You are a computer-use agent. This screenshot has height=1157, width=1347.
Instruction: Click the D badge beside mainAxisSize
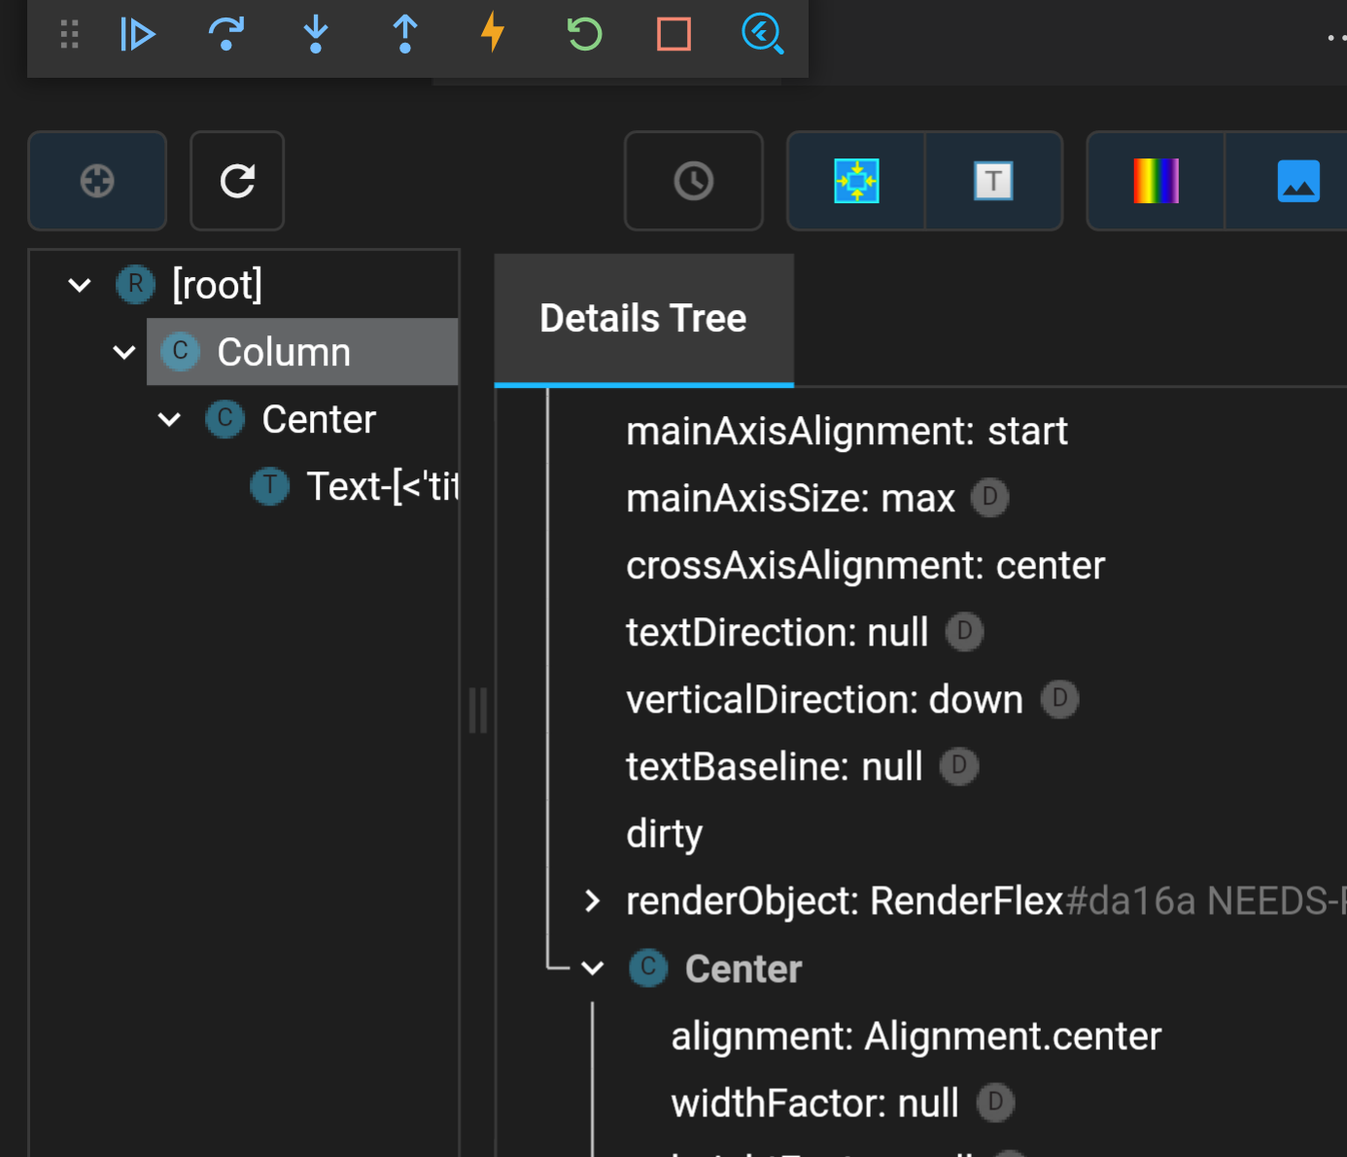pos(989,498)
